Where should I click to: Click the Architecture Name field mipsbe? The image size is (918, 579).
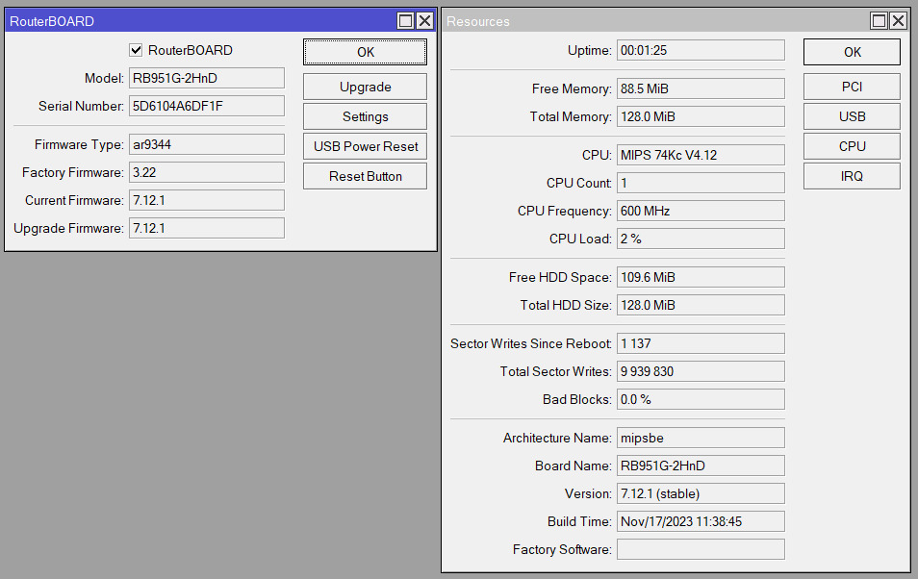(x=701, y=438)
